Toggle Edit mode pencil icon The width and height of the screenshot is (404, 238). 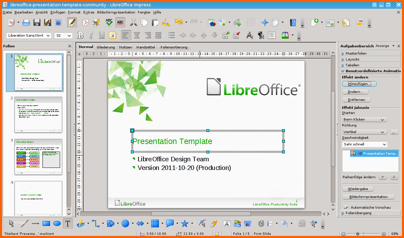(72, 23)
